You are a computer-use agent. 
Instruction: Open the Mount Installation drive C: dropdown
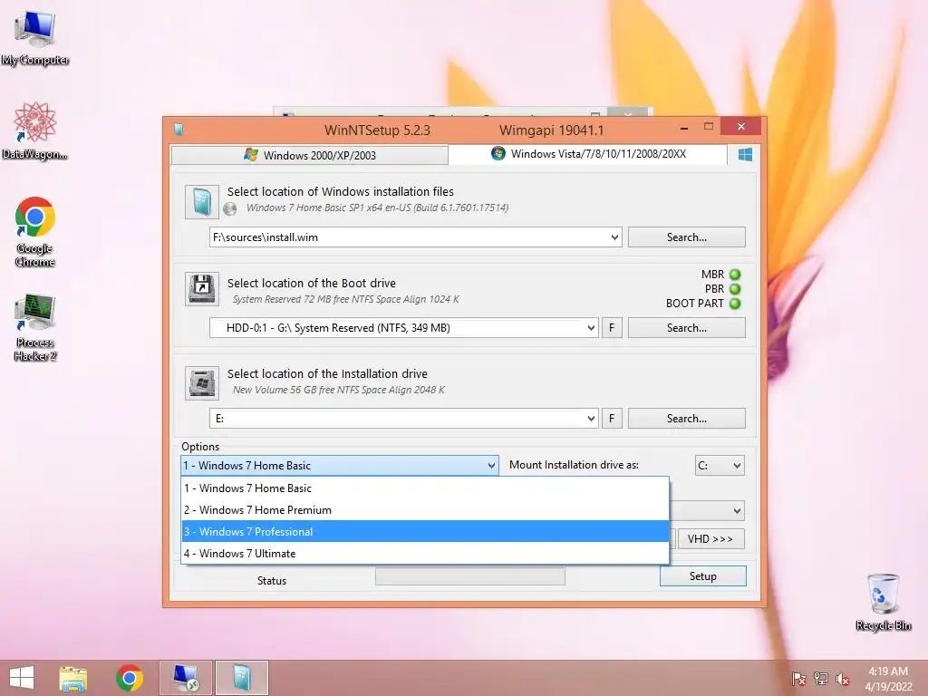tap(720, 466)
